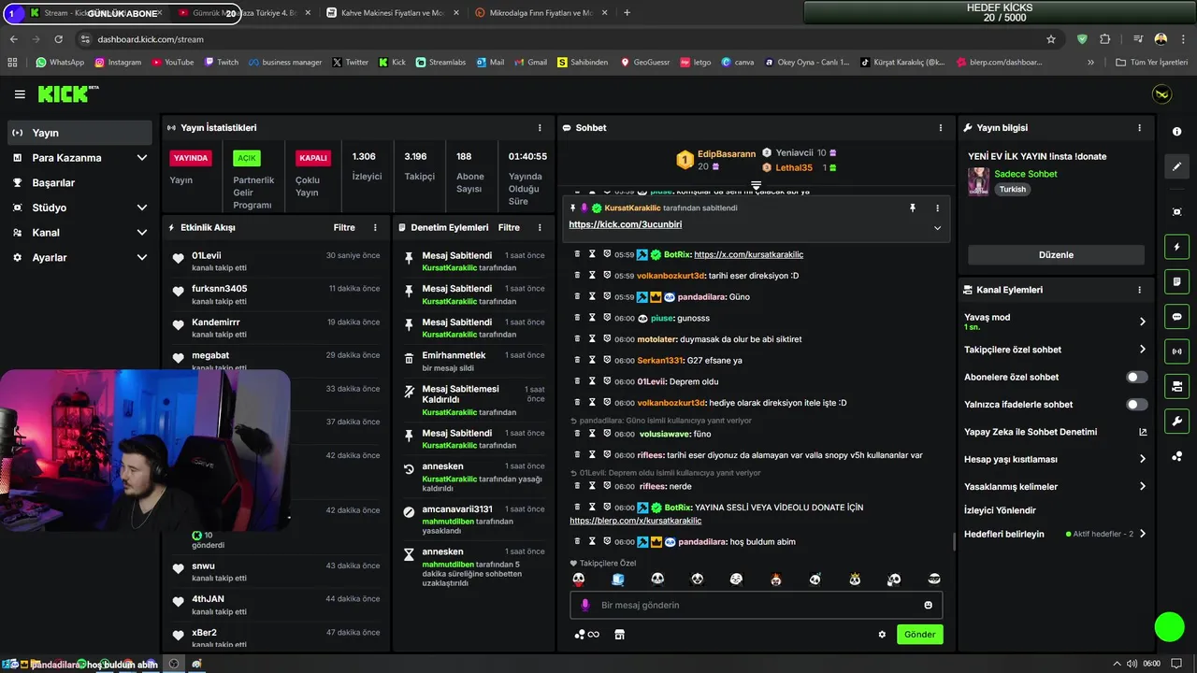Click the lightning bolt icon in the right sidebar

point(1176,247)
